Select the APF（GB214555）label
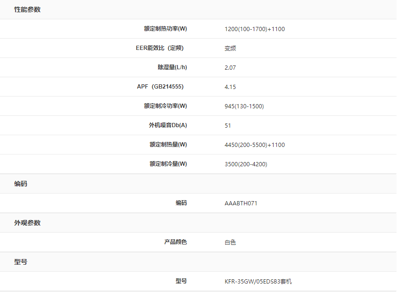 point(160,87)
